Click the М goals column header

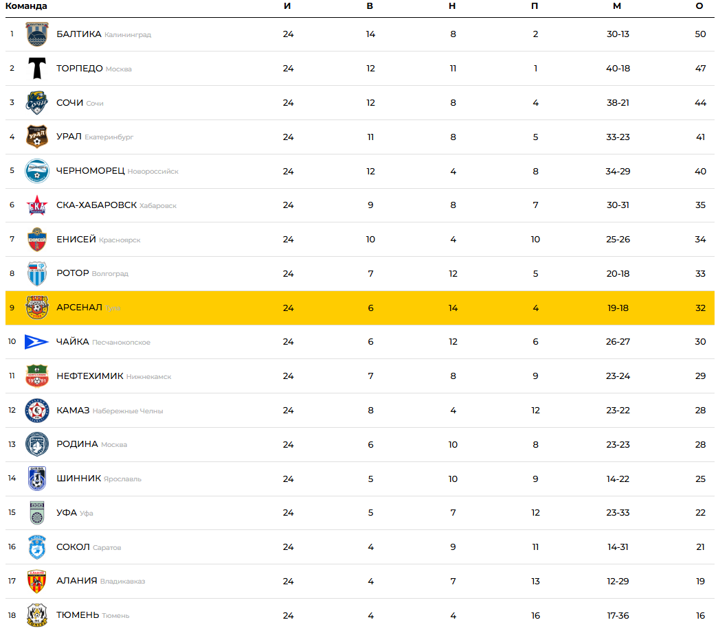pyautogui.click(x=617, y=6)
